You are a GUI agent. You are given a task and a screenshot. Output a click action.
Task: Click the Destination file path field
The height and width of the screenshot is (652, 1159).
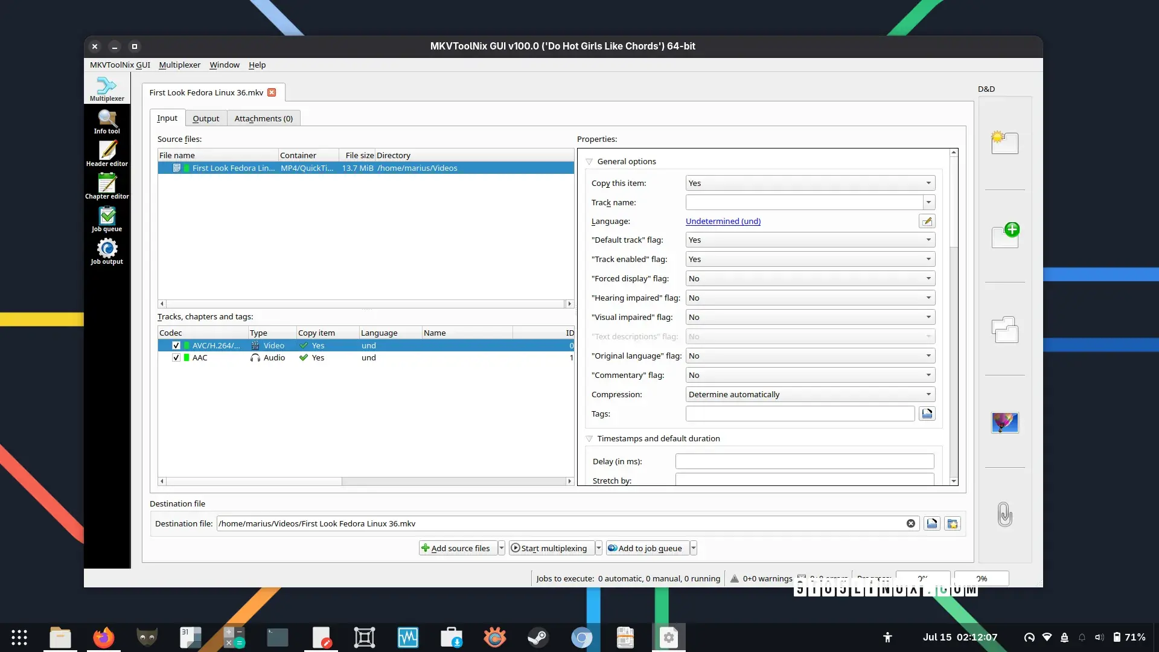pos(567,523)
